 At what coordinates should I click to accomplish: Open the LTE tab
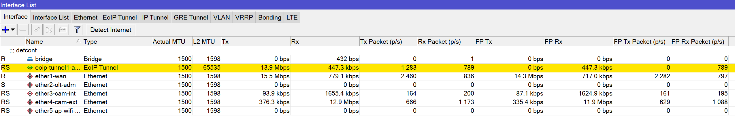coord(292,17)
